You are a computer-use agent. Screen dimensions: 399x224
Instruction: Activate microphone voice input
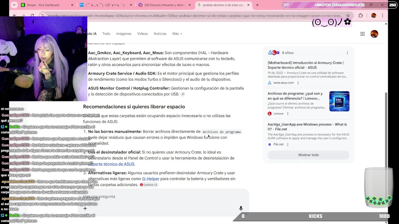(241, 208)
